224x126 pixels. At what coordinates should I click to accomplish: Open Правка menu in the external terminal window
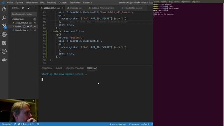pos(164,2)
